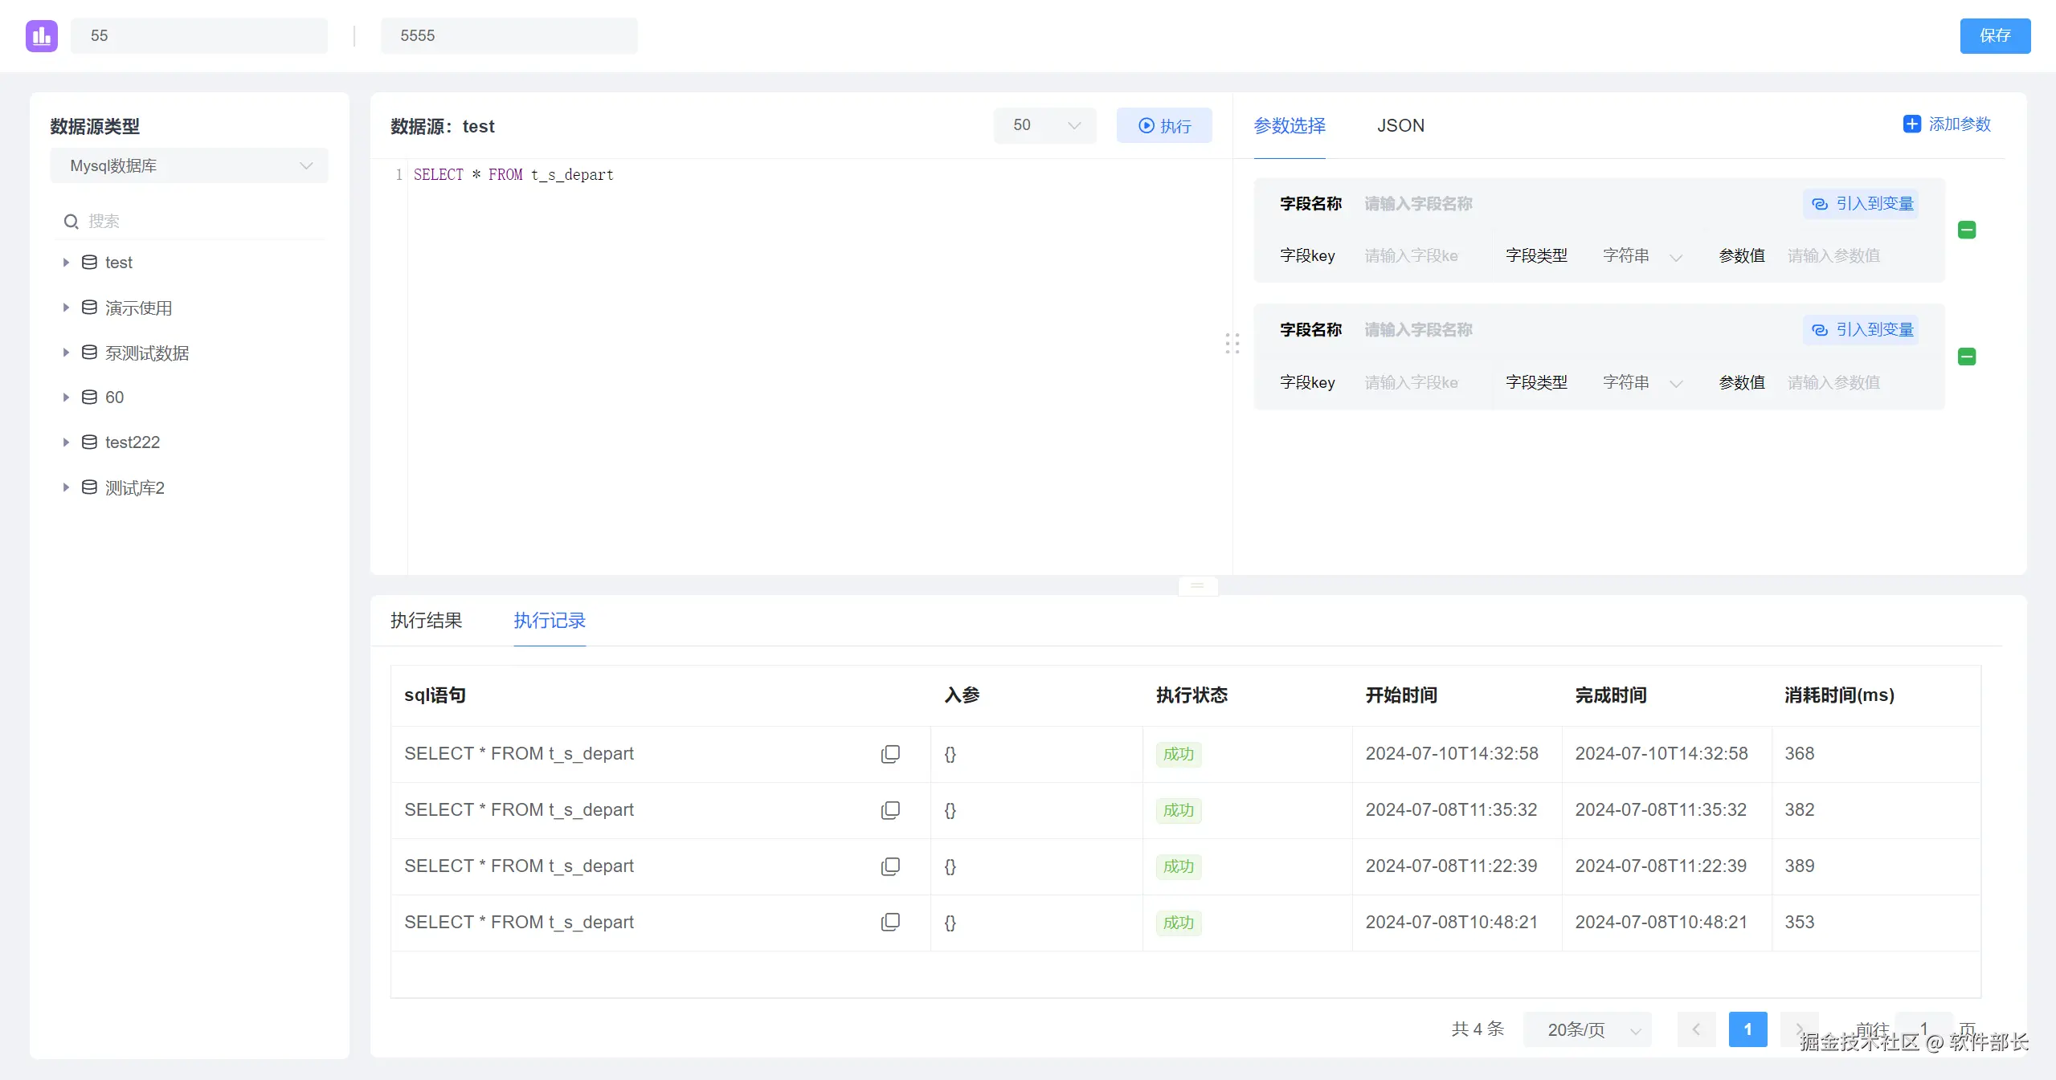
Task: Click the first 引入到变量 button
Action: pos(1861,204)
